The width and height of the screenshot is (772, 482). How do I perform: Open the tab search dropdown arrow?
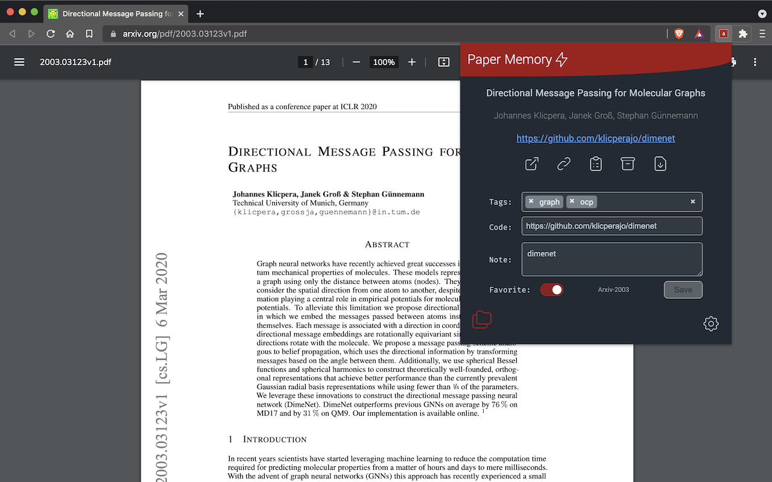[762, 14]
